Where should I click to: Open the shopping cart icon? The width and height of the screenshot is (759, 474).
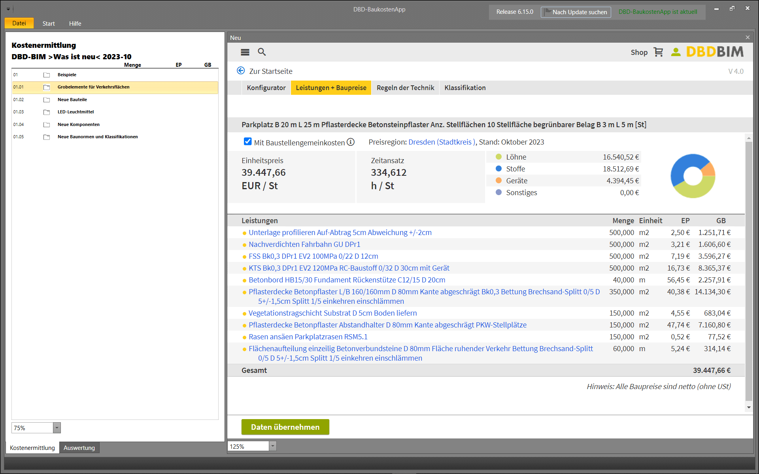tap(658, 52)
